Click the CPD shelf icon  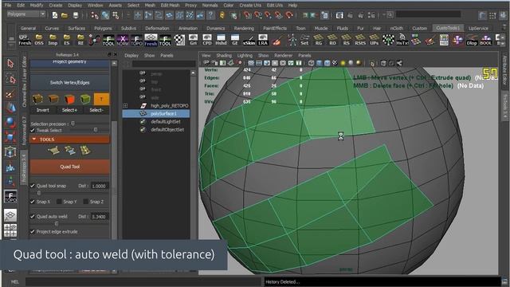click(x=207, y=40)
